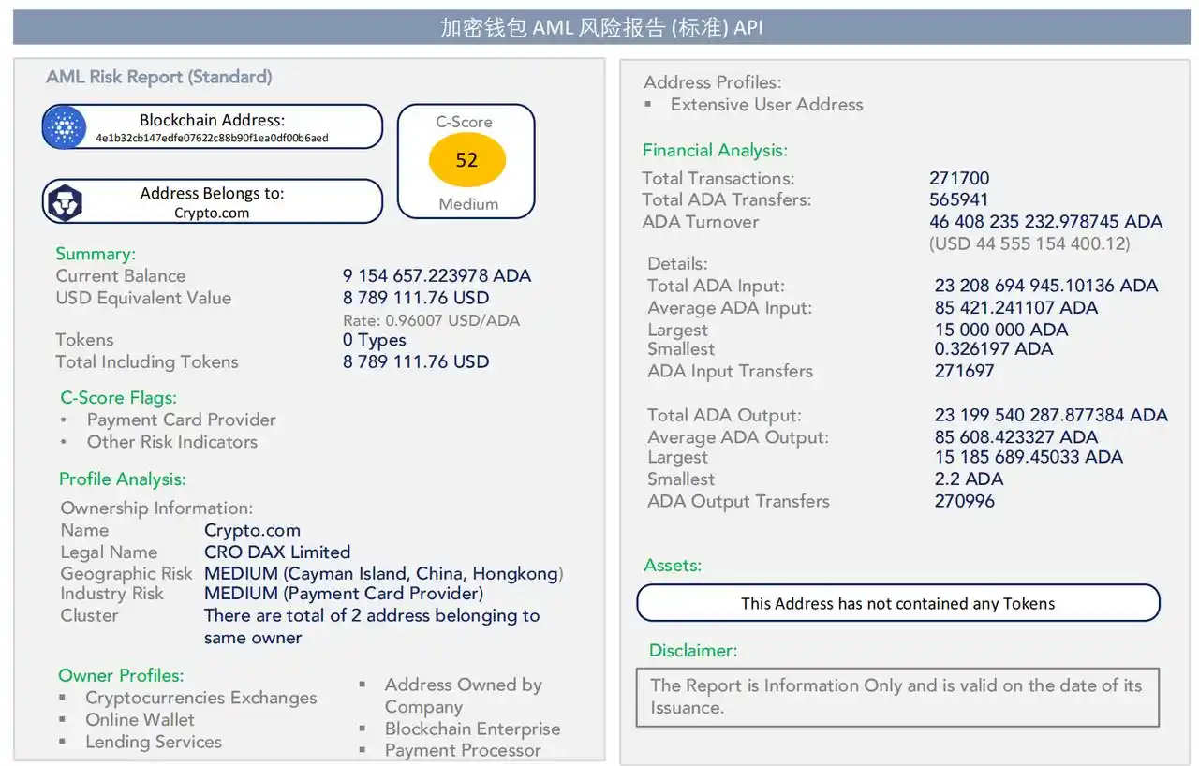The height and width of the screenshot is (766, 1199).
Task: Click the 'C-Score Flags' heading
Action: (118, 397)
